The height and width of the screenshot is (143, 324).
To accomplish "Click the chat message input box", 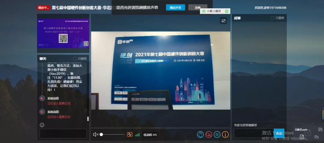I will 63,133.
